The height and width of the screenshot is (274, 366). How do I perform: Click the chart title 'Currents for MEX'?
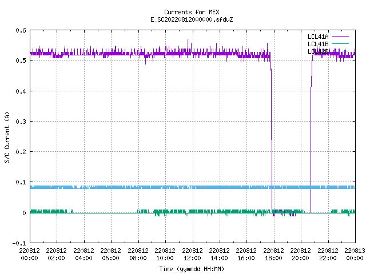click(x=192, y=12)
